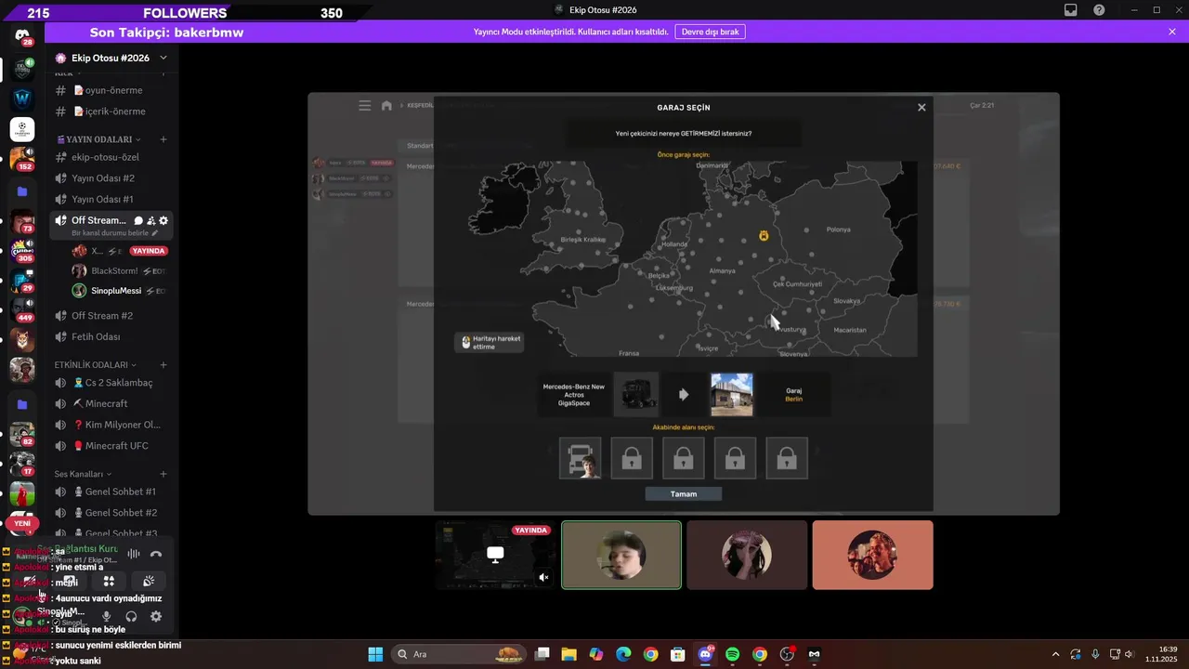Expand the Ekip Otosu #2026 server menu
Viewport: 1189px width, 669px height.
click(x=163, y=58)
